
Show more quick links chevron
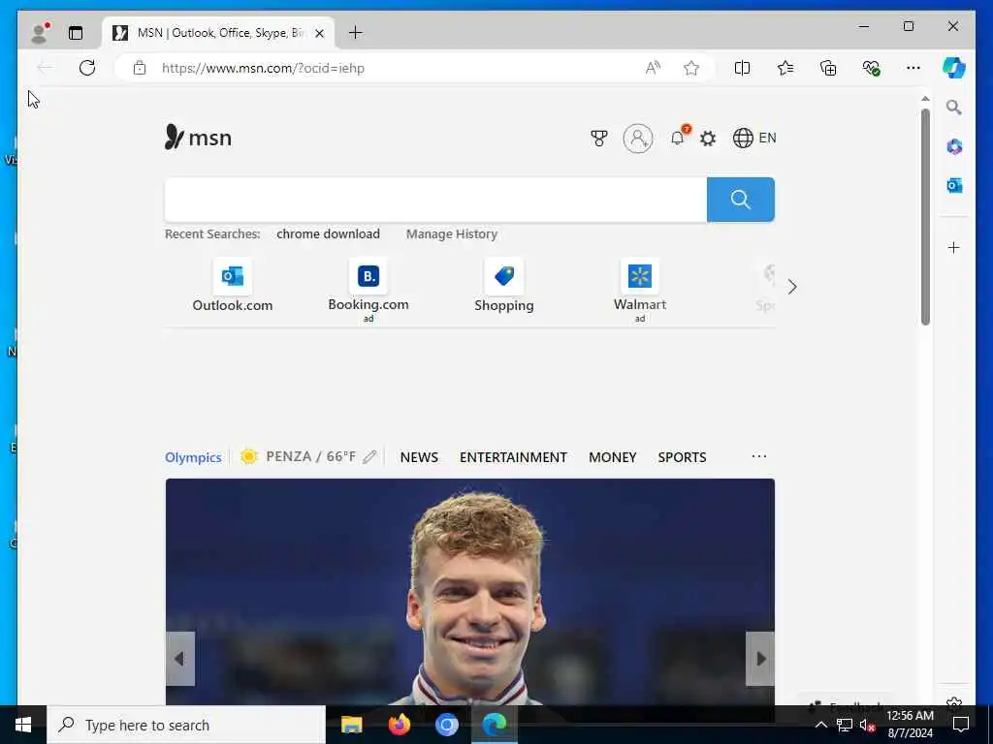(791, 287)
